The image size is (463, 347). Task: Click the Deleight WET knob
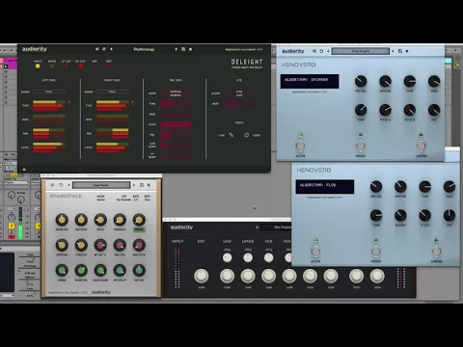(109, 66)
